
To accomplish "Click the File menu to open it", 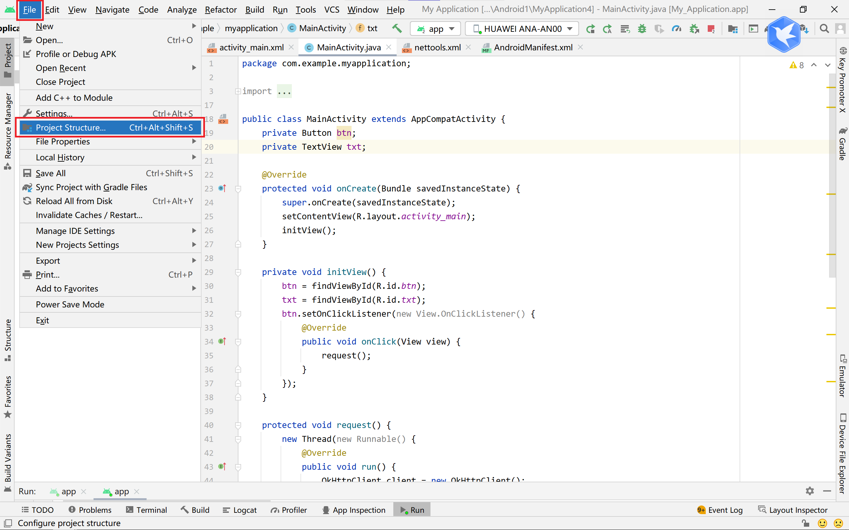I will pyautogui.click(x=29, y=9).
